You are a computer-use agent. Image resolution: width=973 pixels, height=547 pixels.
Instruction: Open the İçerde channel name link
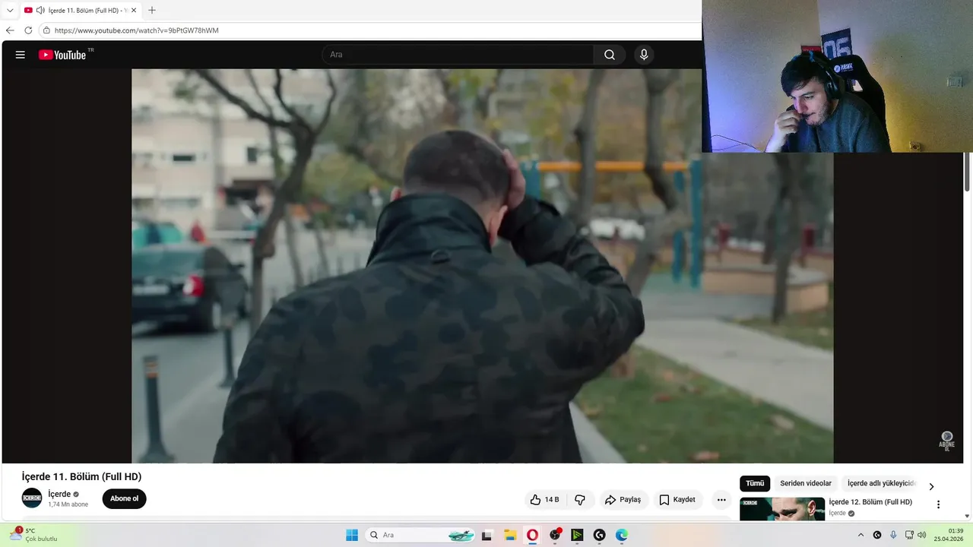(x=59, y=494)
